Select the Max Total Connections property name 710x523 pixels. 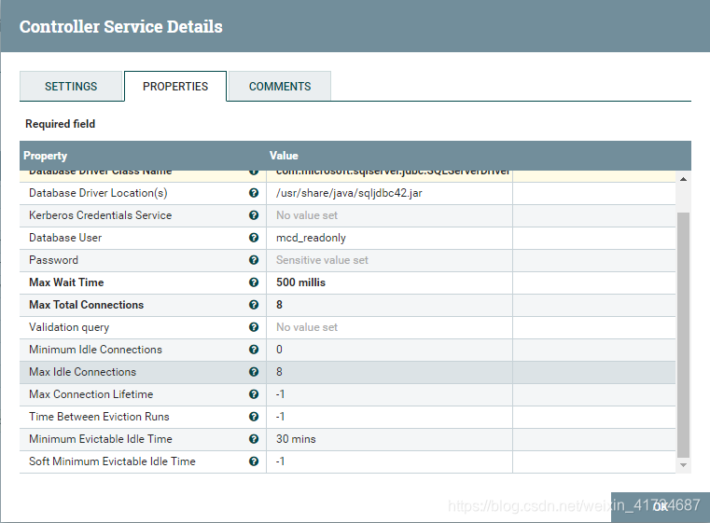pyautogui.click(x=86, y=305)
